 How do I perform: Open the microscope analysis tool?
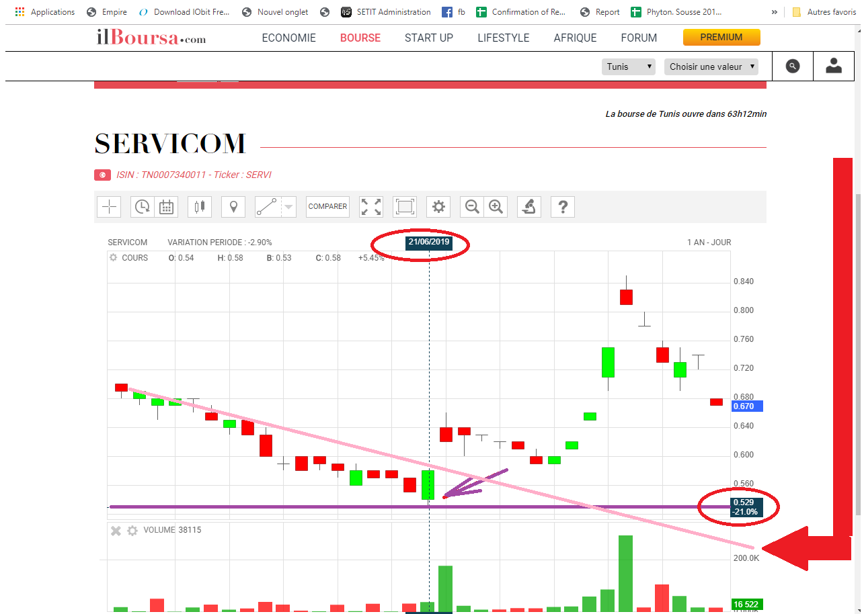(529, 206)
